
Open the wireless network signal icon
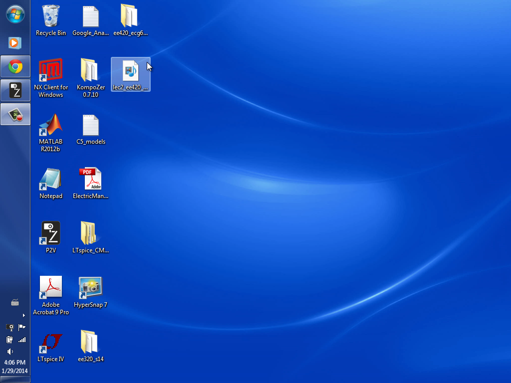coord(22,340)
